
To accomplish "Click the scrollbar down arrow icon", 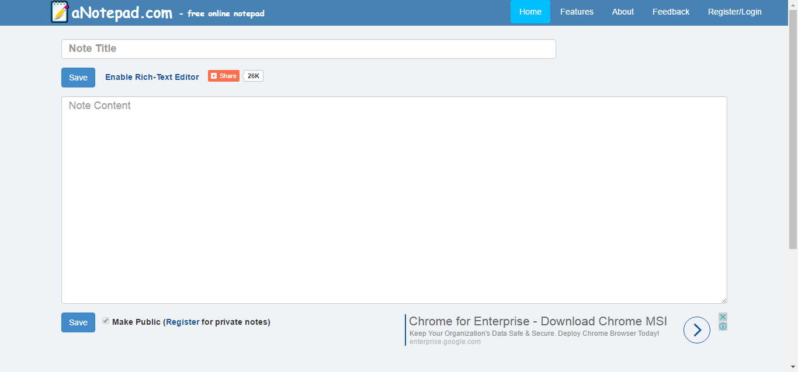I will (793, 367).
